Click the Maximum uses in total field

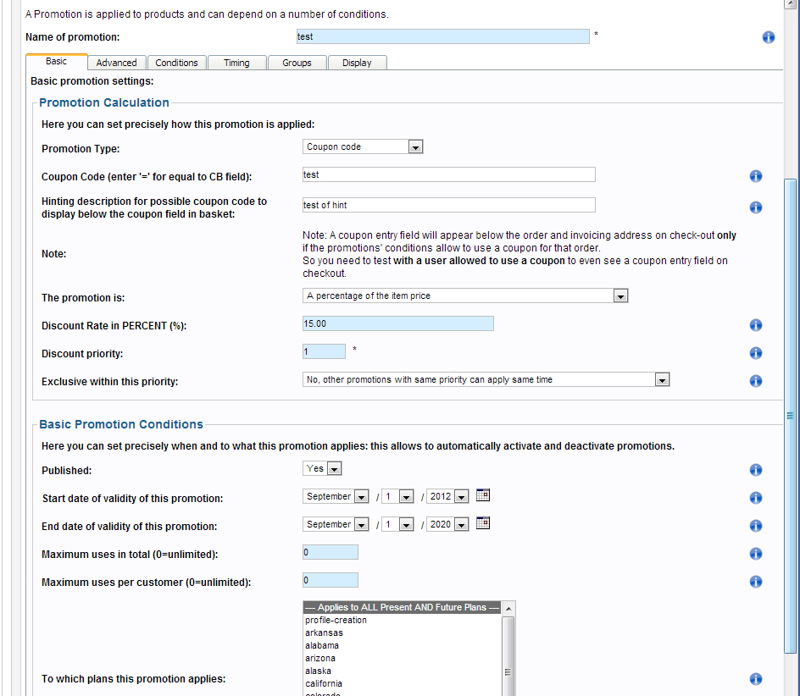pyautogui.click(x=331, y=552)
